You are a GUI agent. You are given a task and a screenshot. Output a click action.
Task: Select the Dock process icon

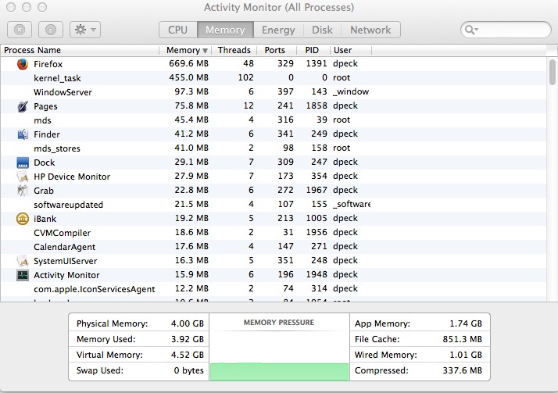(x=23, y=163)
